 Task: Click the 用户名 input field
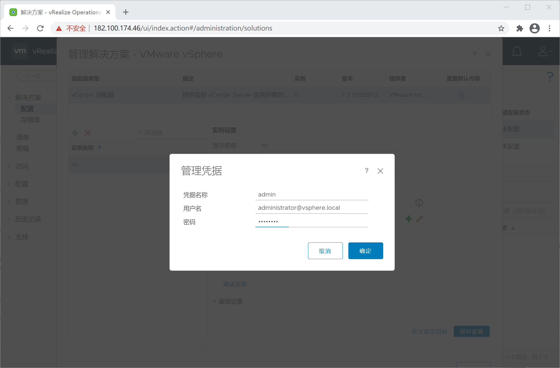312,208
